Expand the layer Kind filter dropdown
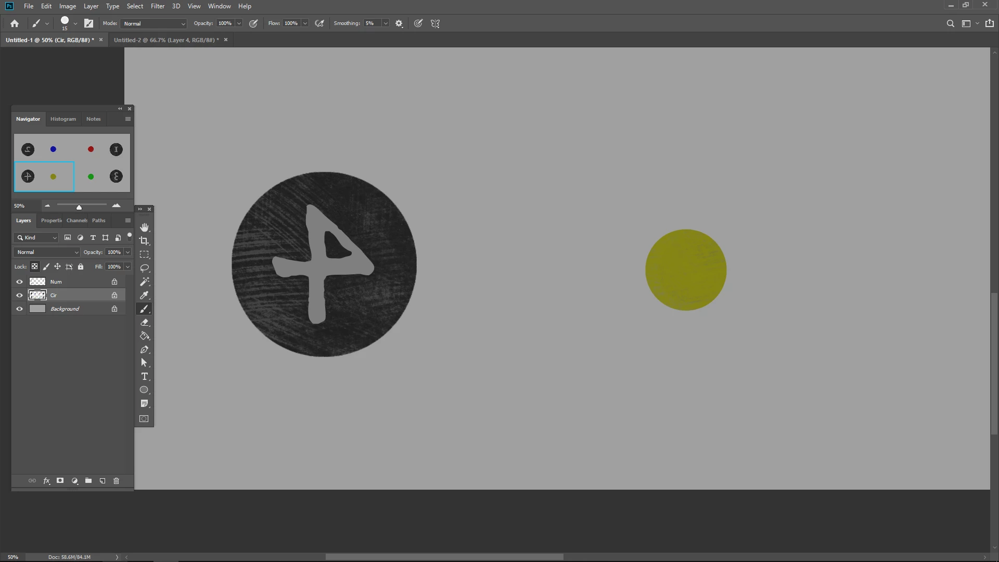Image resolution: width=999 pixels, height=562 pixels. click(36, 237)
